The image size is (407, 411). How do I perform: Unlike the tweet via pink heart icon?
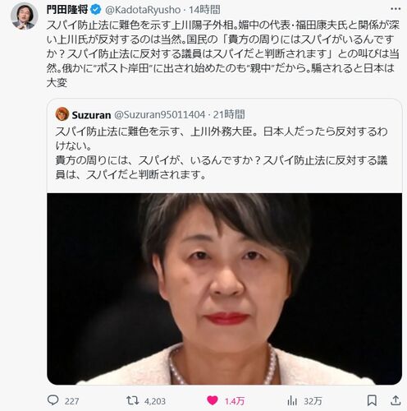pos(213,401)
